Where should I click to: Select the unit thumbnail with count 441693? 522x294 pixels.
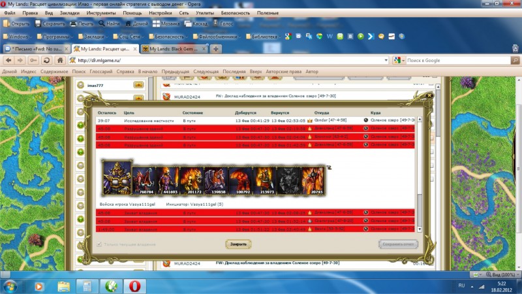tap(168, 181)
